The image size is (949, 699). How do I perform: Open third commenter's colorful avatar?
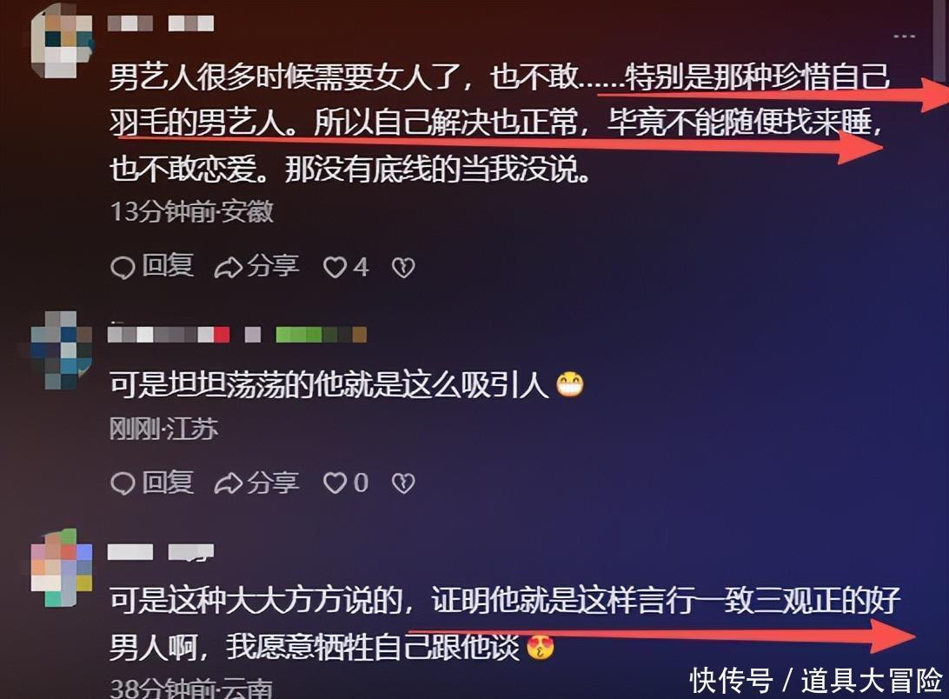[62, 569]
